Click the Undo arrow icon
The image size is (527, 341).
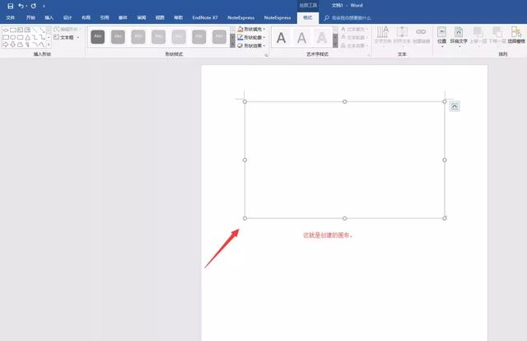coord(21,6)
